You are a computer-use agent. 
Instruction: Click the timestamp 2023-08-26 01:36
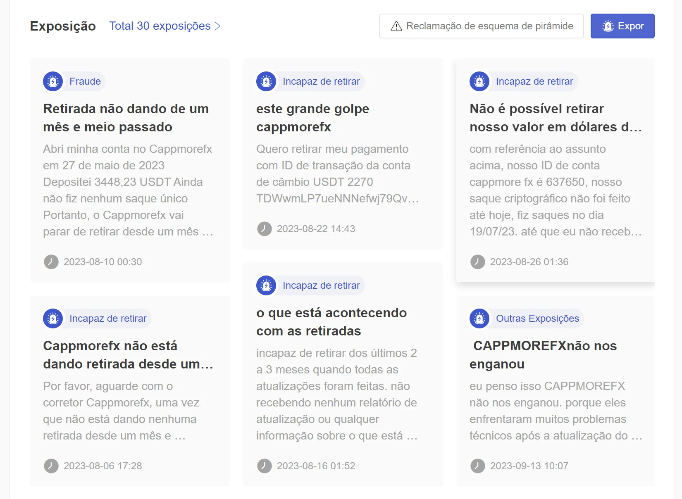pyautogui.click(x=529, y=262)
